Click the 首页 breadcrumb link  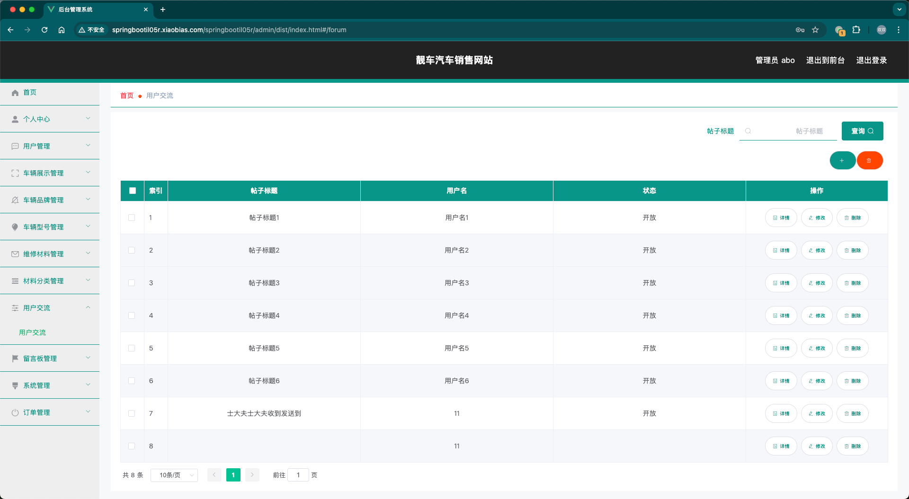[x=127, y=96]
